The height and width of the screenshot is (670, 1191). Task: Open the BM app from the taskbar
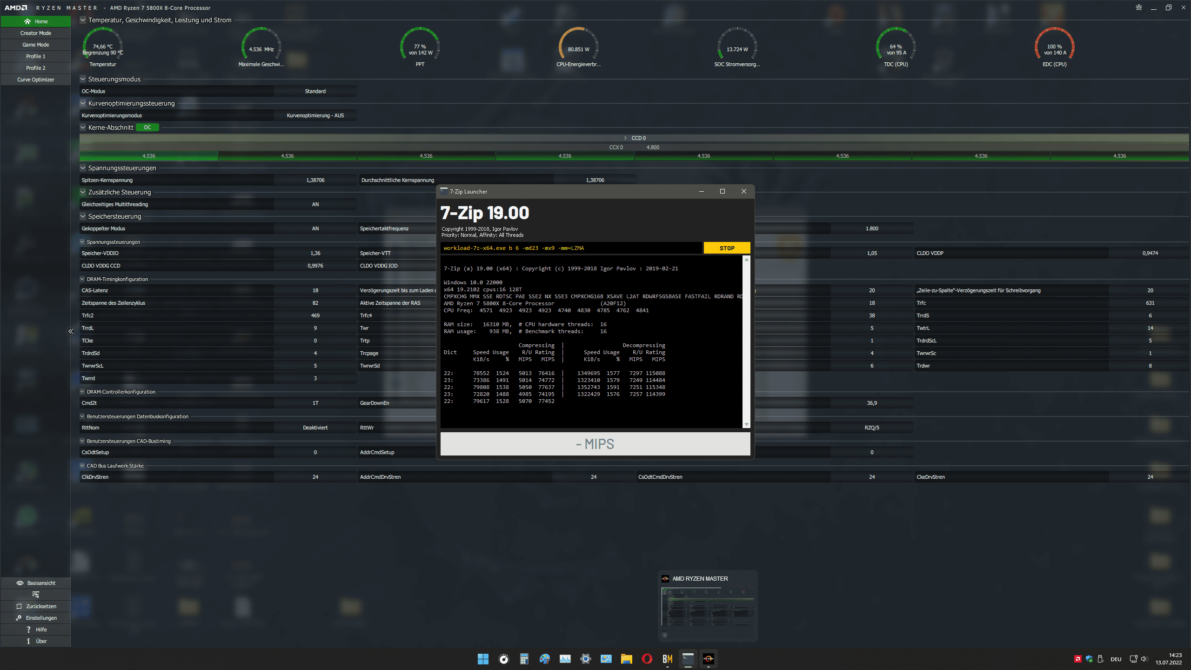point(667,659)
